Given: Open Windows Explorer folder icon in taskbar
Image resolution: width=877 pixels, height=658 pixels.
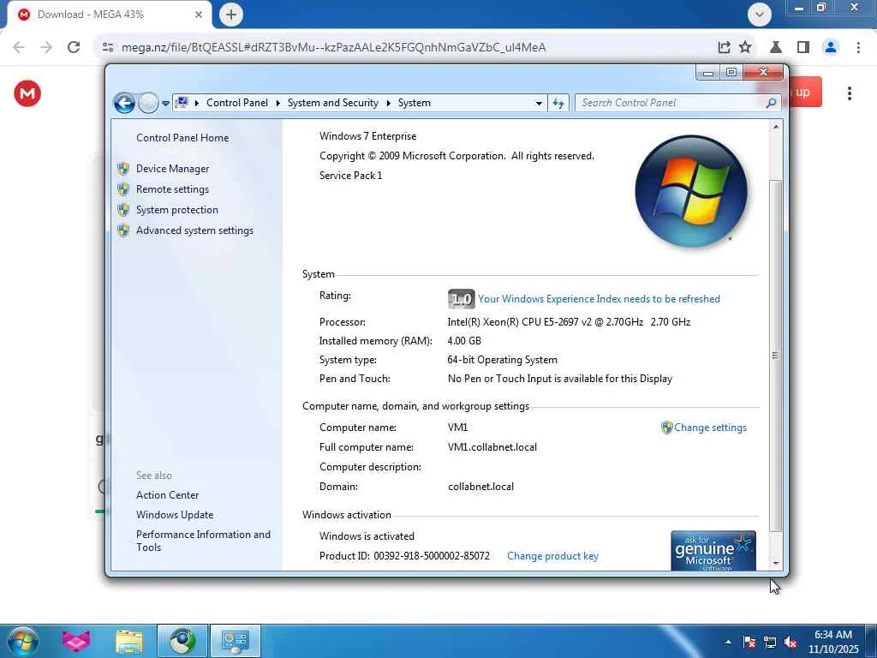Looking at the screenshot, I should coord(129,642).
